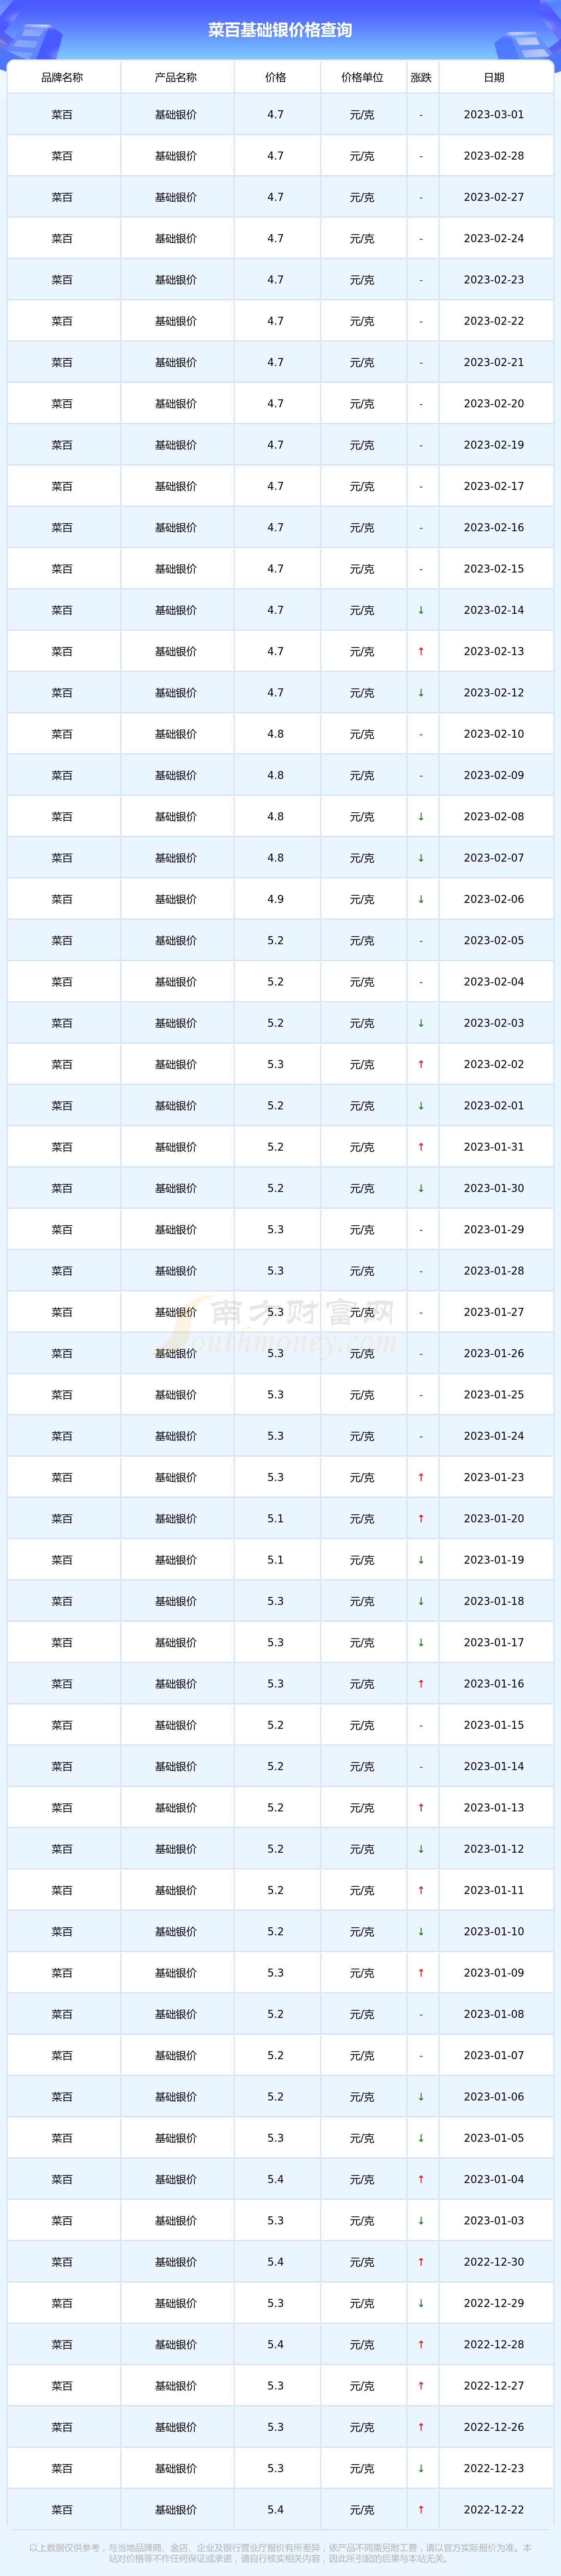Select the red up arrow for 2023-01-04
Screen dimensions: 561x2576
[x=421, y=2179]
